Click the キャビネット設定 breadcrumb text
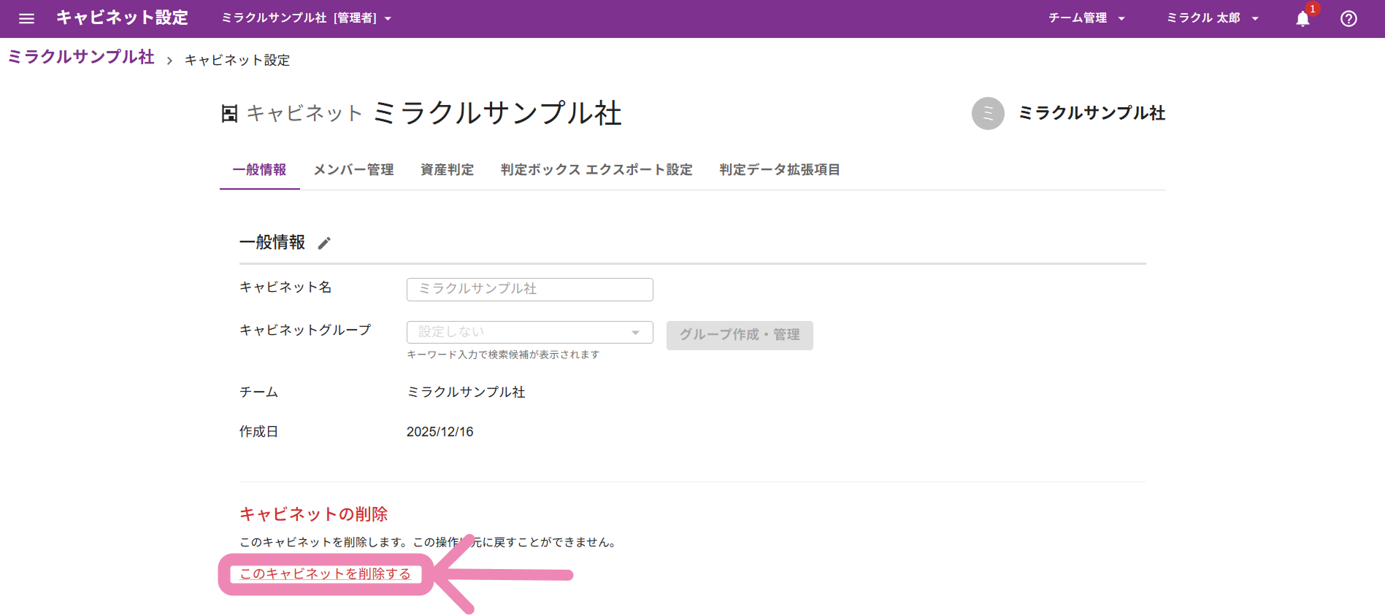 237,60
